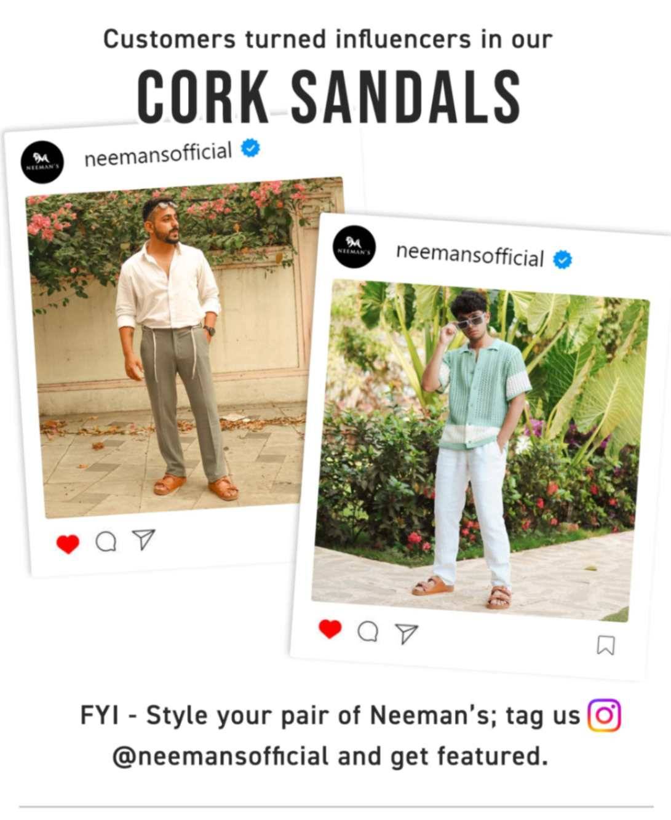
Task: Click Neeman's avatar on left post
Action: pos(42,162)
